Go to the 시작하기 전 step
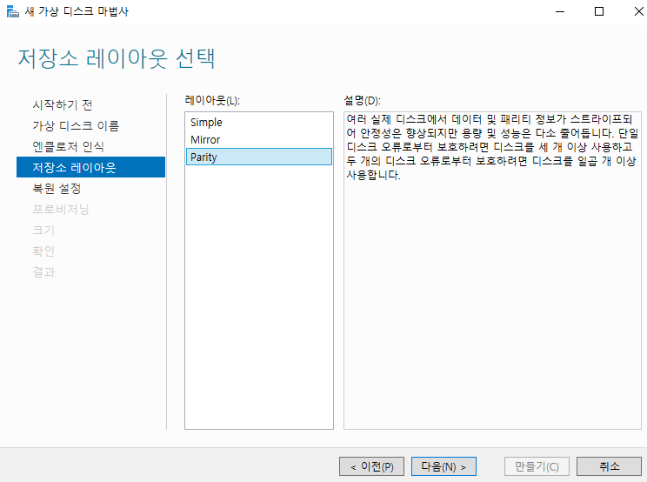Screen dimensions: 647x482 pyautogui.click(x=63, y=104)
